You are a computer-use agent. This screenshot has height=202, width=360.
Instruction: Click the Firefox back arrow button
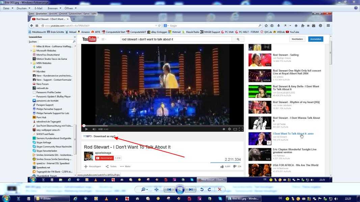pos(32,26)
